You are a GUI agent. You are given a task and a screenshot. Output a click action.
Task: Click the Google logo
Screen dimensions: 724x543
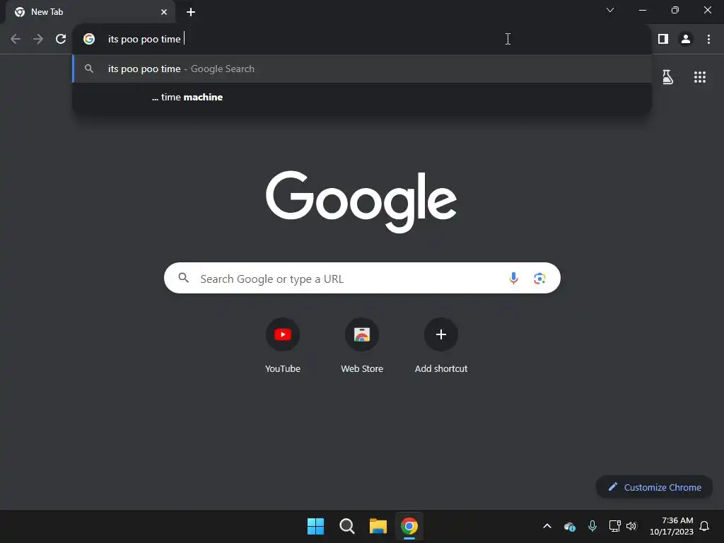pos(361,202)
